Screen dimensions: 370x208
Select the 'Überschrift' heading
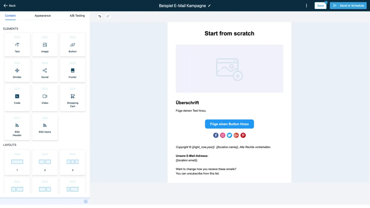[187, 103]
